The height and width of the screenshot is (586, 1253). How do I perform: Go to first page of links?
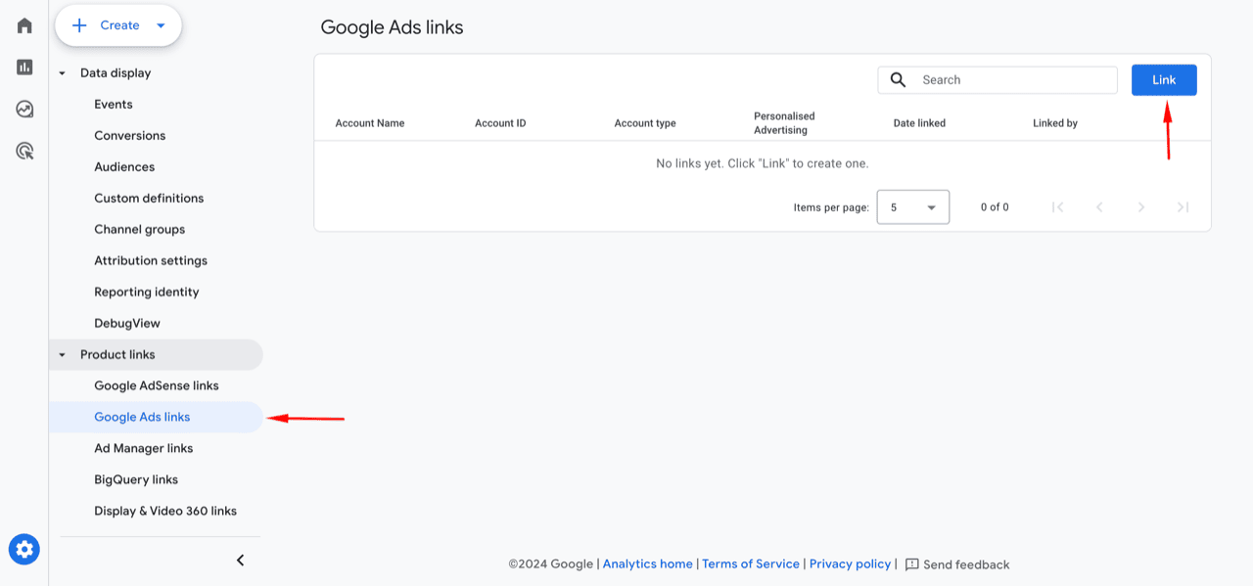pos(1057,207)
